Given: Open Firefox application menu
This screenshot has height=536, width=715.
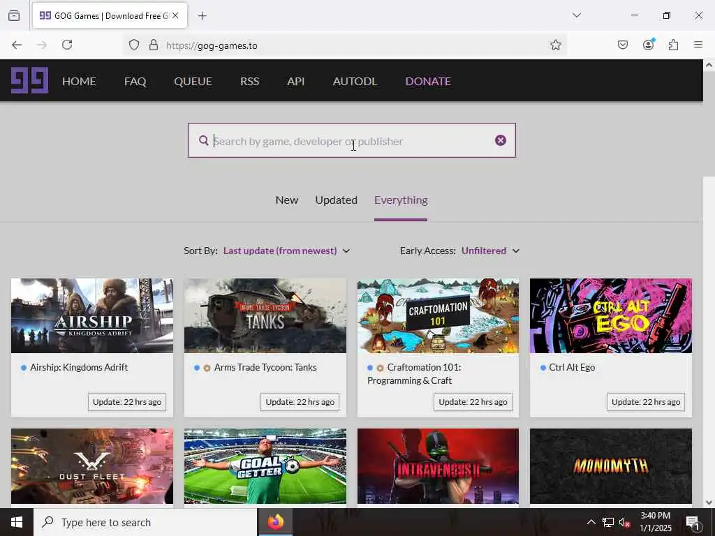Looking at the screenshot, I should [x=698, y=45].
